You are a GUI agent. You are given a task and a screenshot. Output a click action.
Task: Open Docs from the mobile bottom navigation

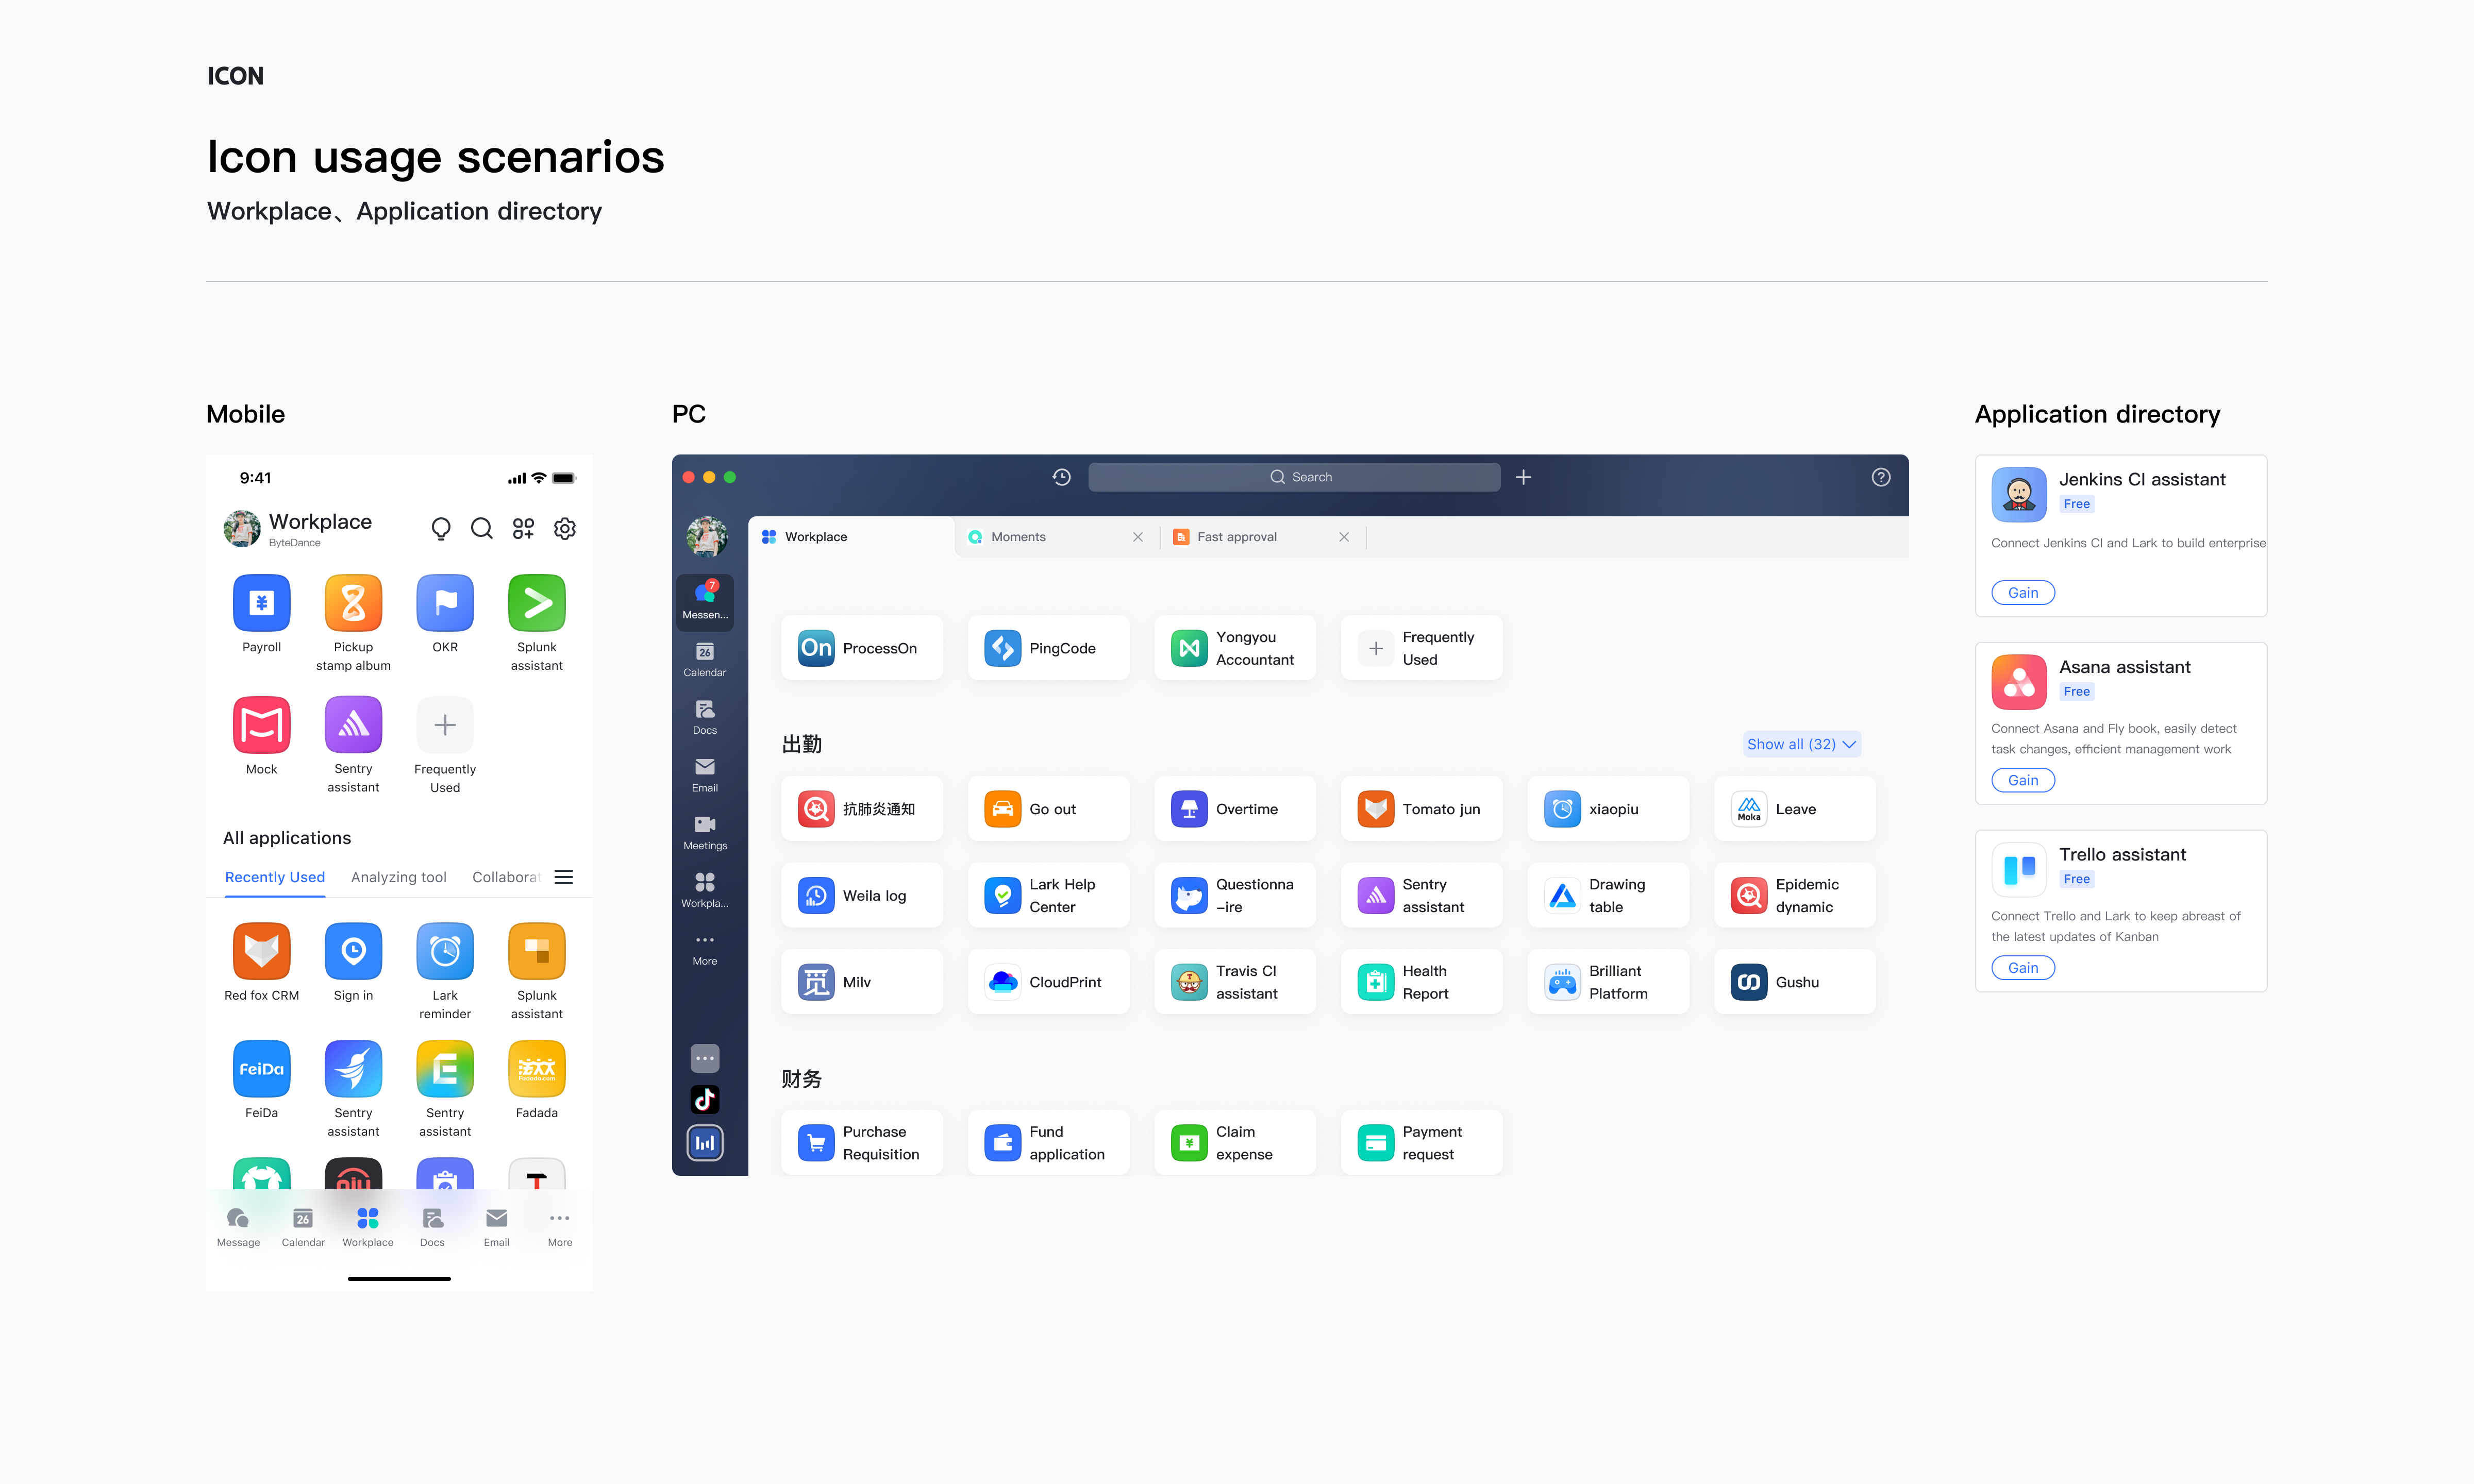432,1222
